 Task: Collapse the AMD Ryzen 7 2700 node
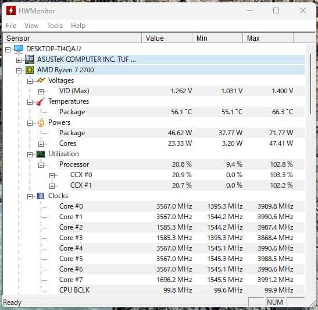pyautogui.click(x=19, y=71)
